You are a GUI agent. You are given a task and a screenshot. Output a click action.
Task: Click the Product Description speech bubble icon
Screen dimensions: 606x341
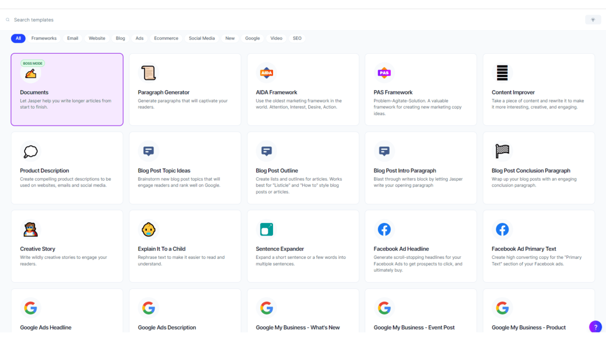pyautogui.click(x=31, y=151)
